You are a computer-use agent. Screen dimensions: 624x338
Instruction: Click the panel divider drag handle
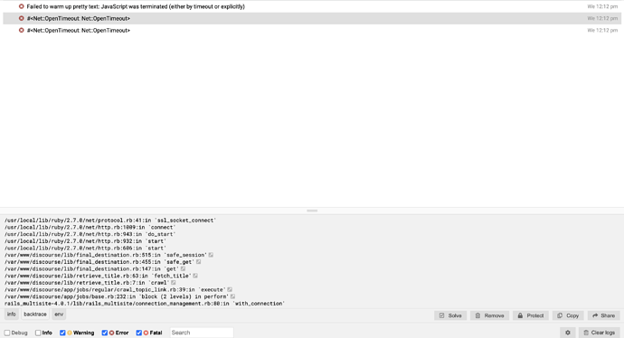click(312, 211)
